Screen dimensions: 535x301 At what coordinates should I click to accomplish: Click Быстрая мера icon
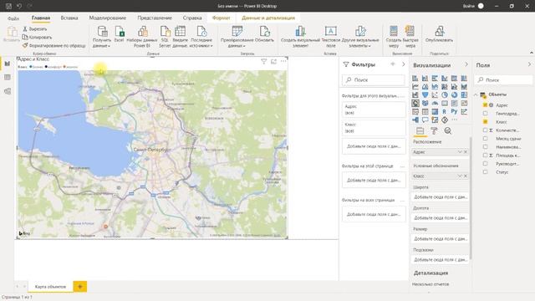[410, 31]
